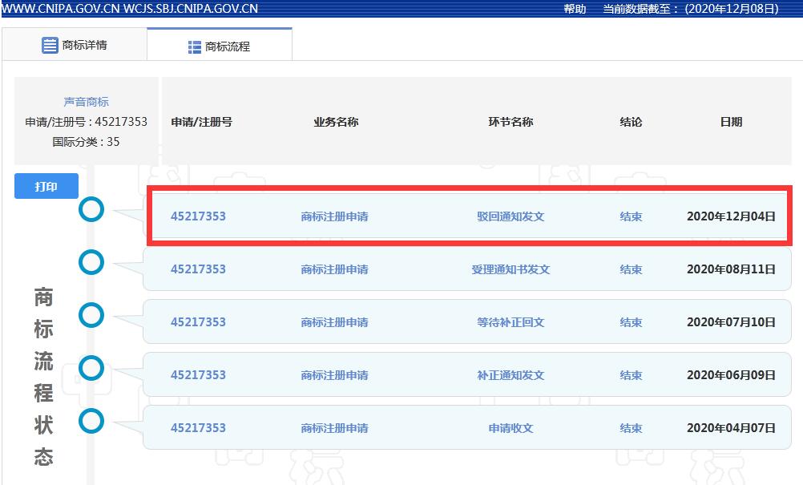
Task: Select the timeline node beside 驳回通知发文 row
Action: [x=91, y=209]
